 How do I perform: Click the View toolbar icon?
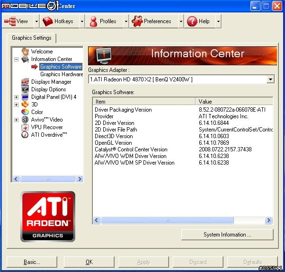click(10, 21)
